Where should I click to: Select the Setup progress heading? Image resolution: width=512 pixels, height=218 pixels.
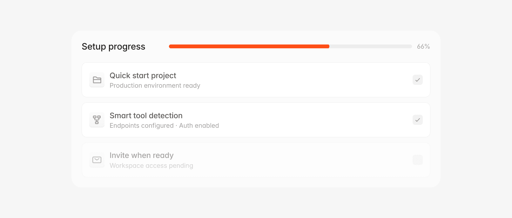coord(113,46)
